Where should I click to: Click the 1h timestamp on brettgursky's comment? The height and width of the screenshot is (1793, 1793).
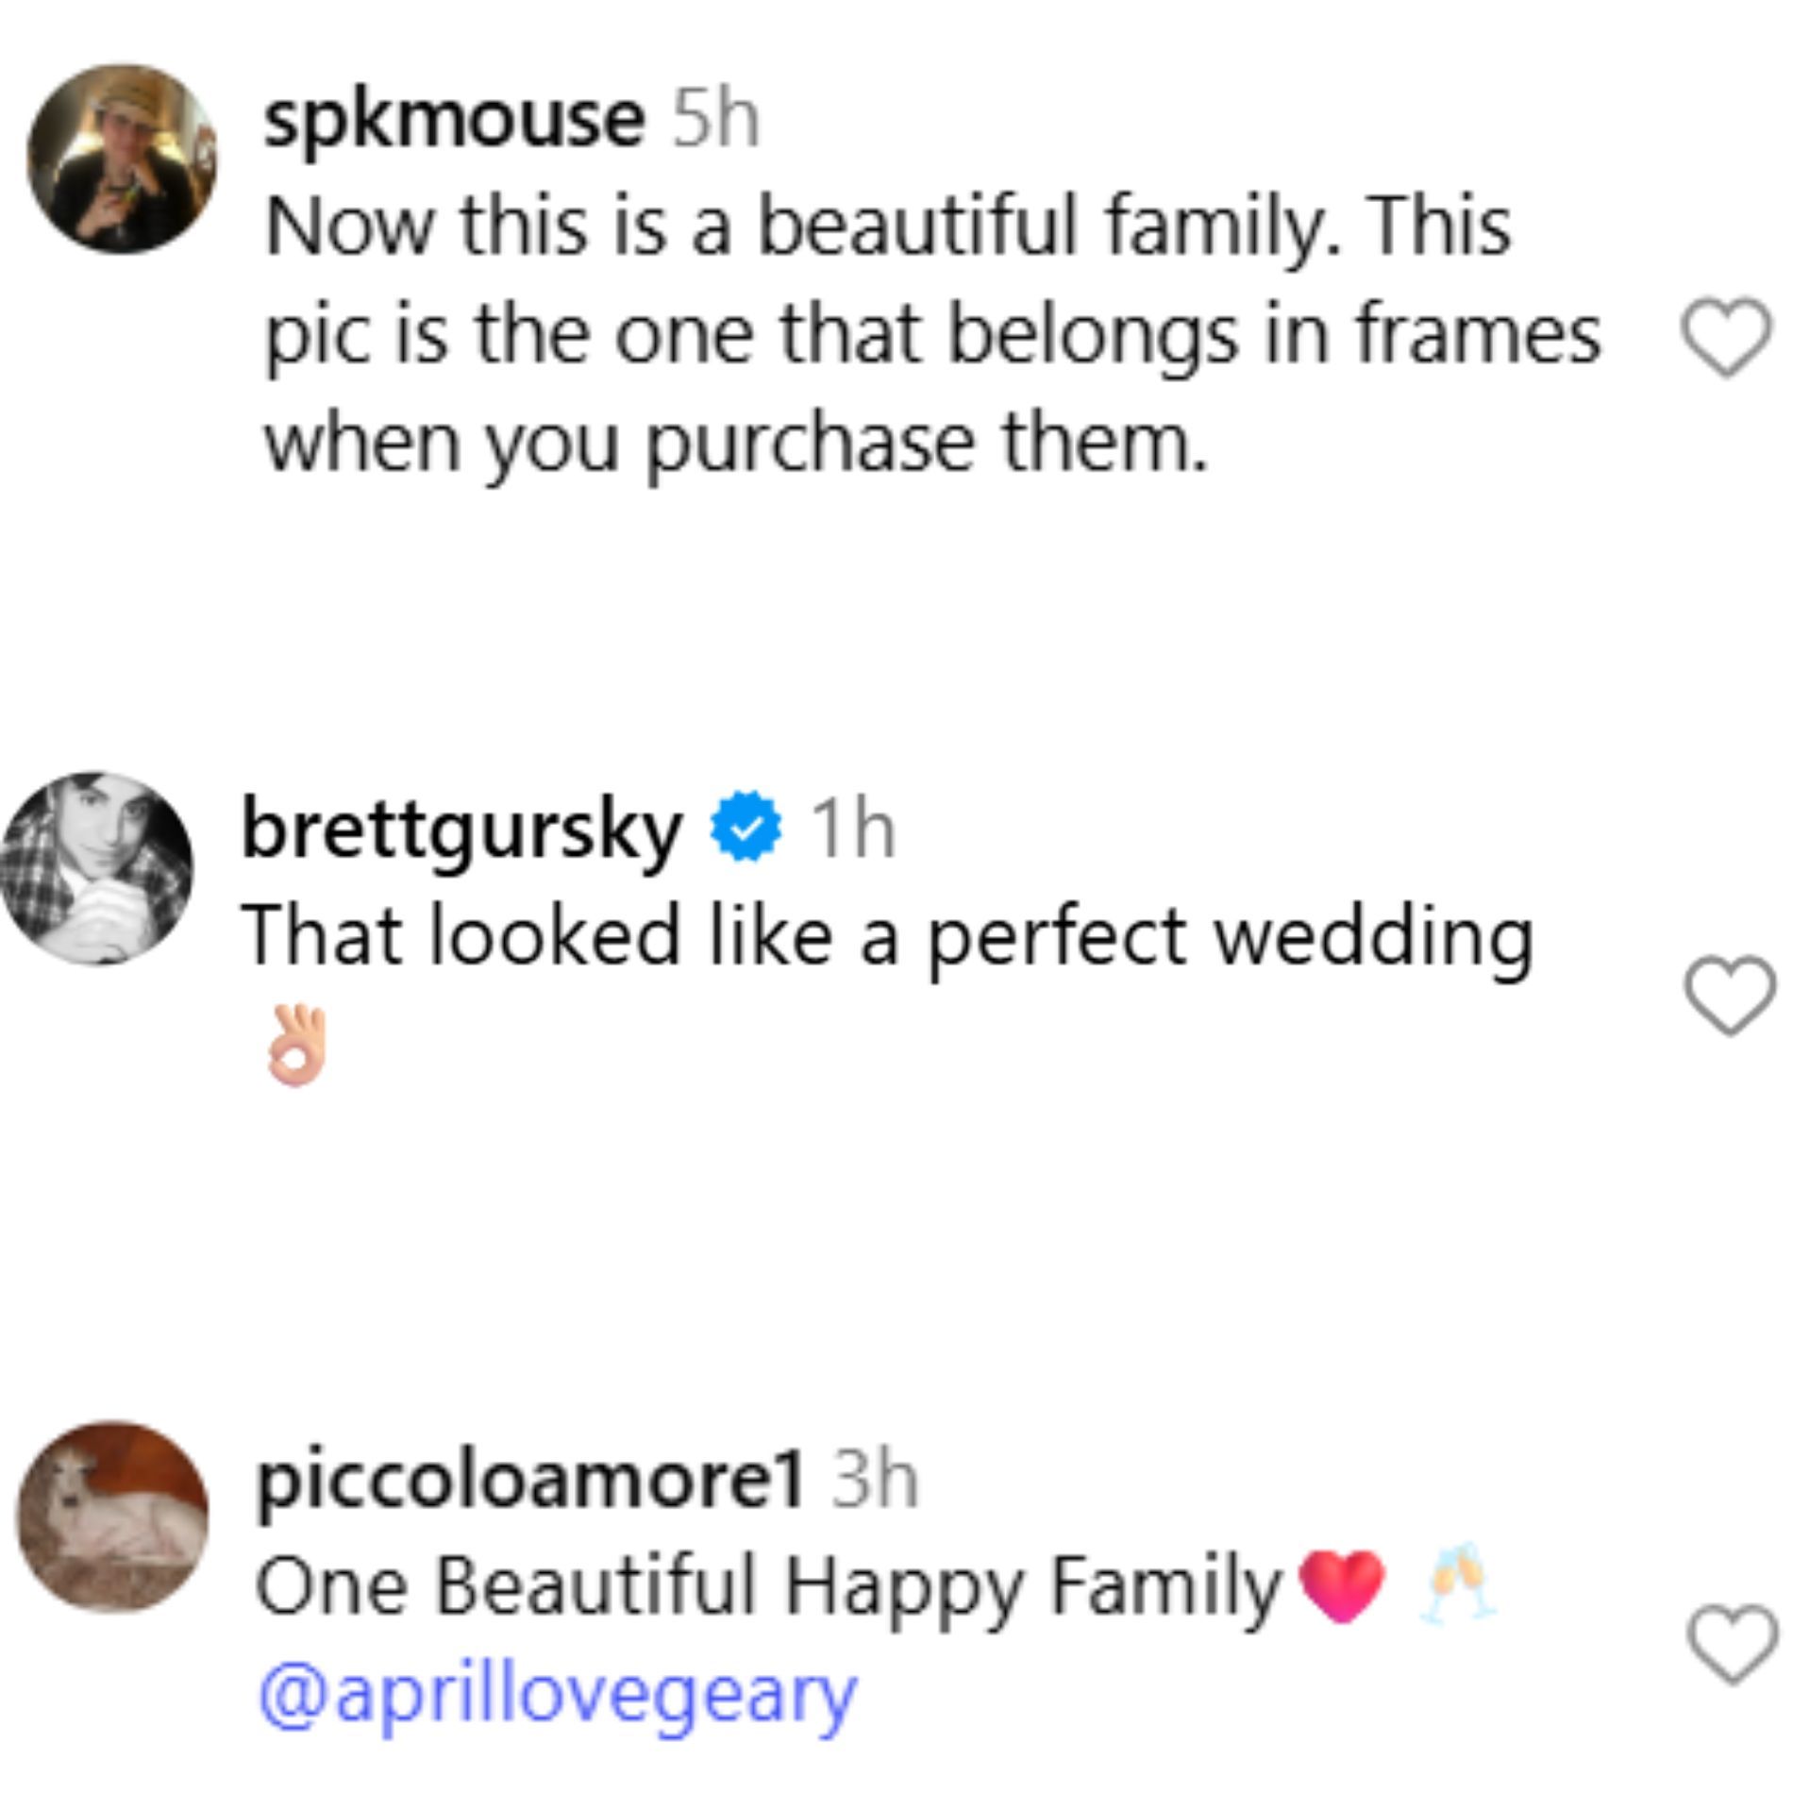click(x=853, y=830)
